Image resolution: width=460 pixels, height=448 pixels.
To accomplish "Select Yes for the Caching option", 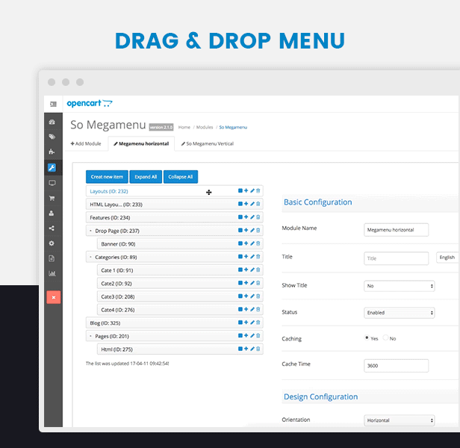I will click(x=367, y=338).
